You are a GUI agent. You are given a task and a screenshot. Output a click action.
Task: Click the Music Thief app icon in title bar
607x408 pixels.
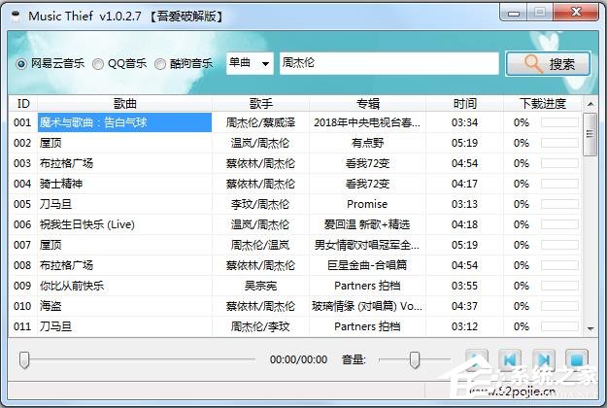16,17
